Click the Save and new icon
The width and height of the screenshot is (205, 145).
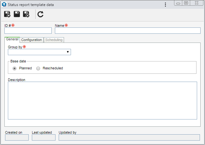7,14
